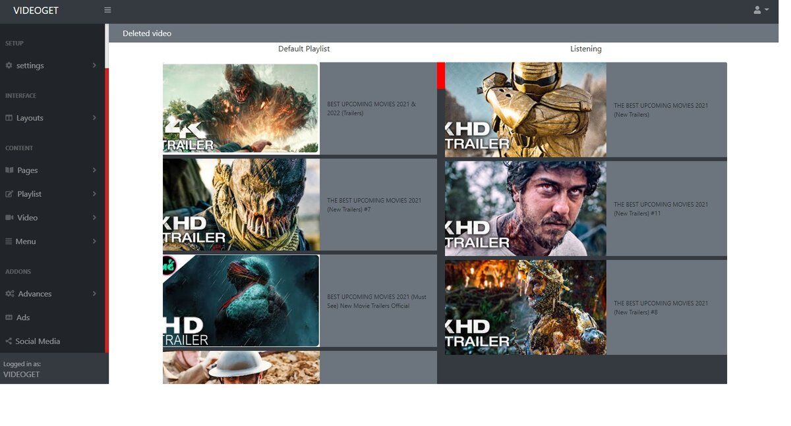Screen dimensions: 791x426
Task: Open the Pages sidebar item
Action: click(x=53, y=170)
